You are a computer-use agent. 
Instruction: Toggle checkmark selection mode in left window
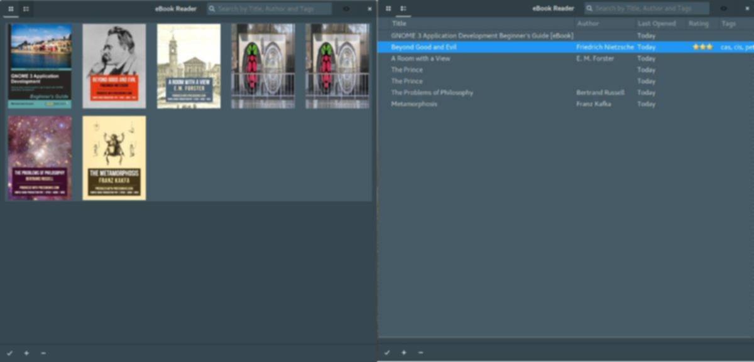tap(9, 353)
